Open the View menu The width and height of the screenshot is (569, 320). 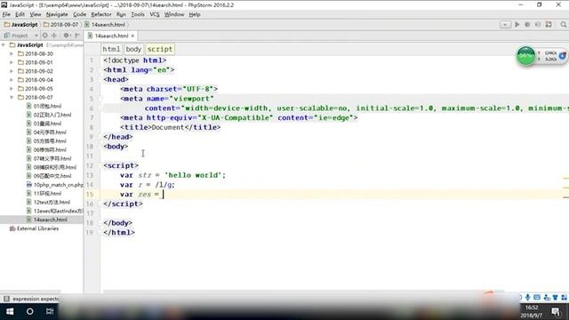36,14
